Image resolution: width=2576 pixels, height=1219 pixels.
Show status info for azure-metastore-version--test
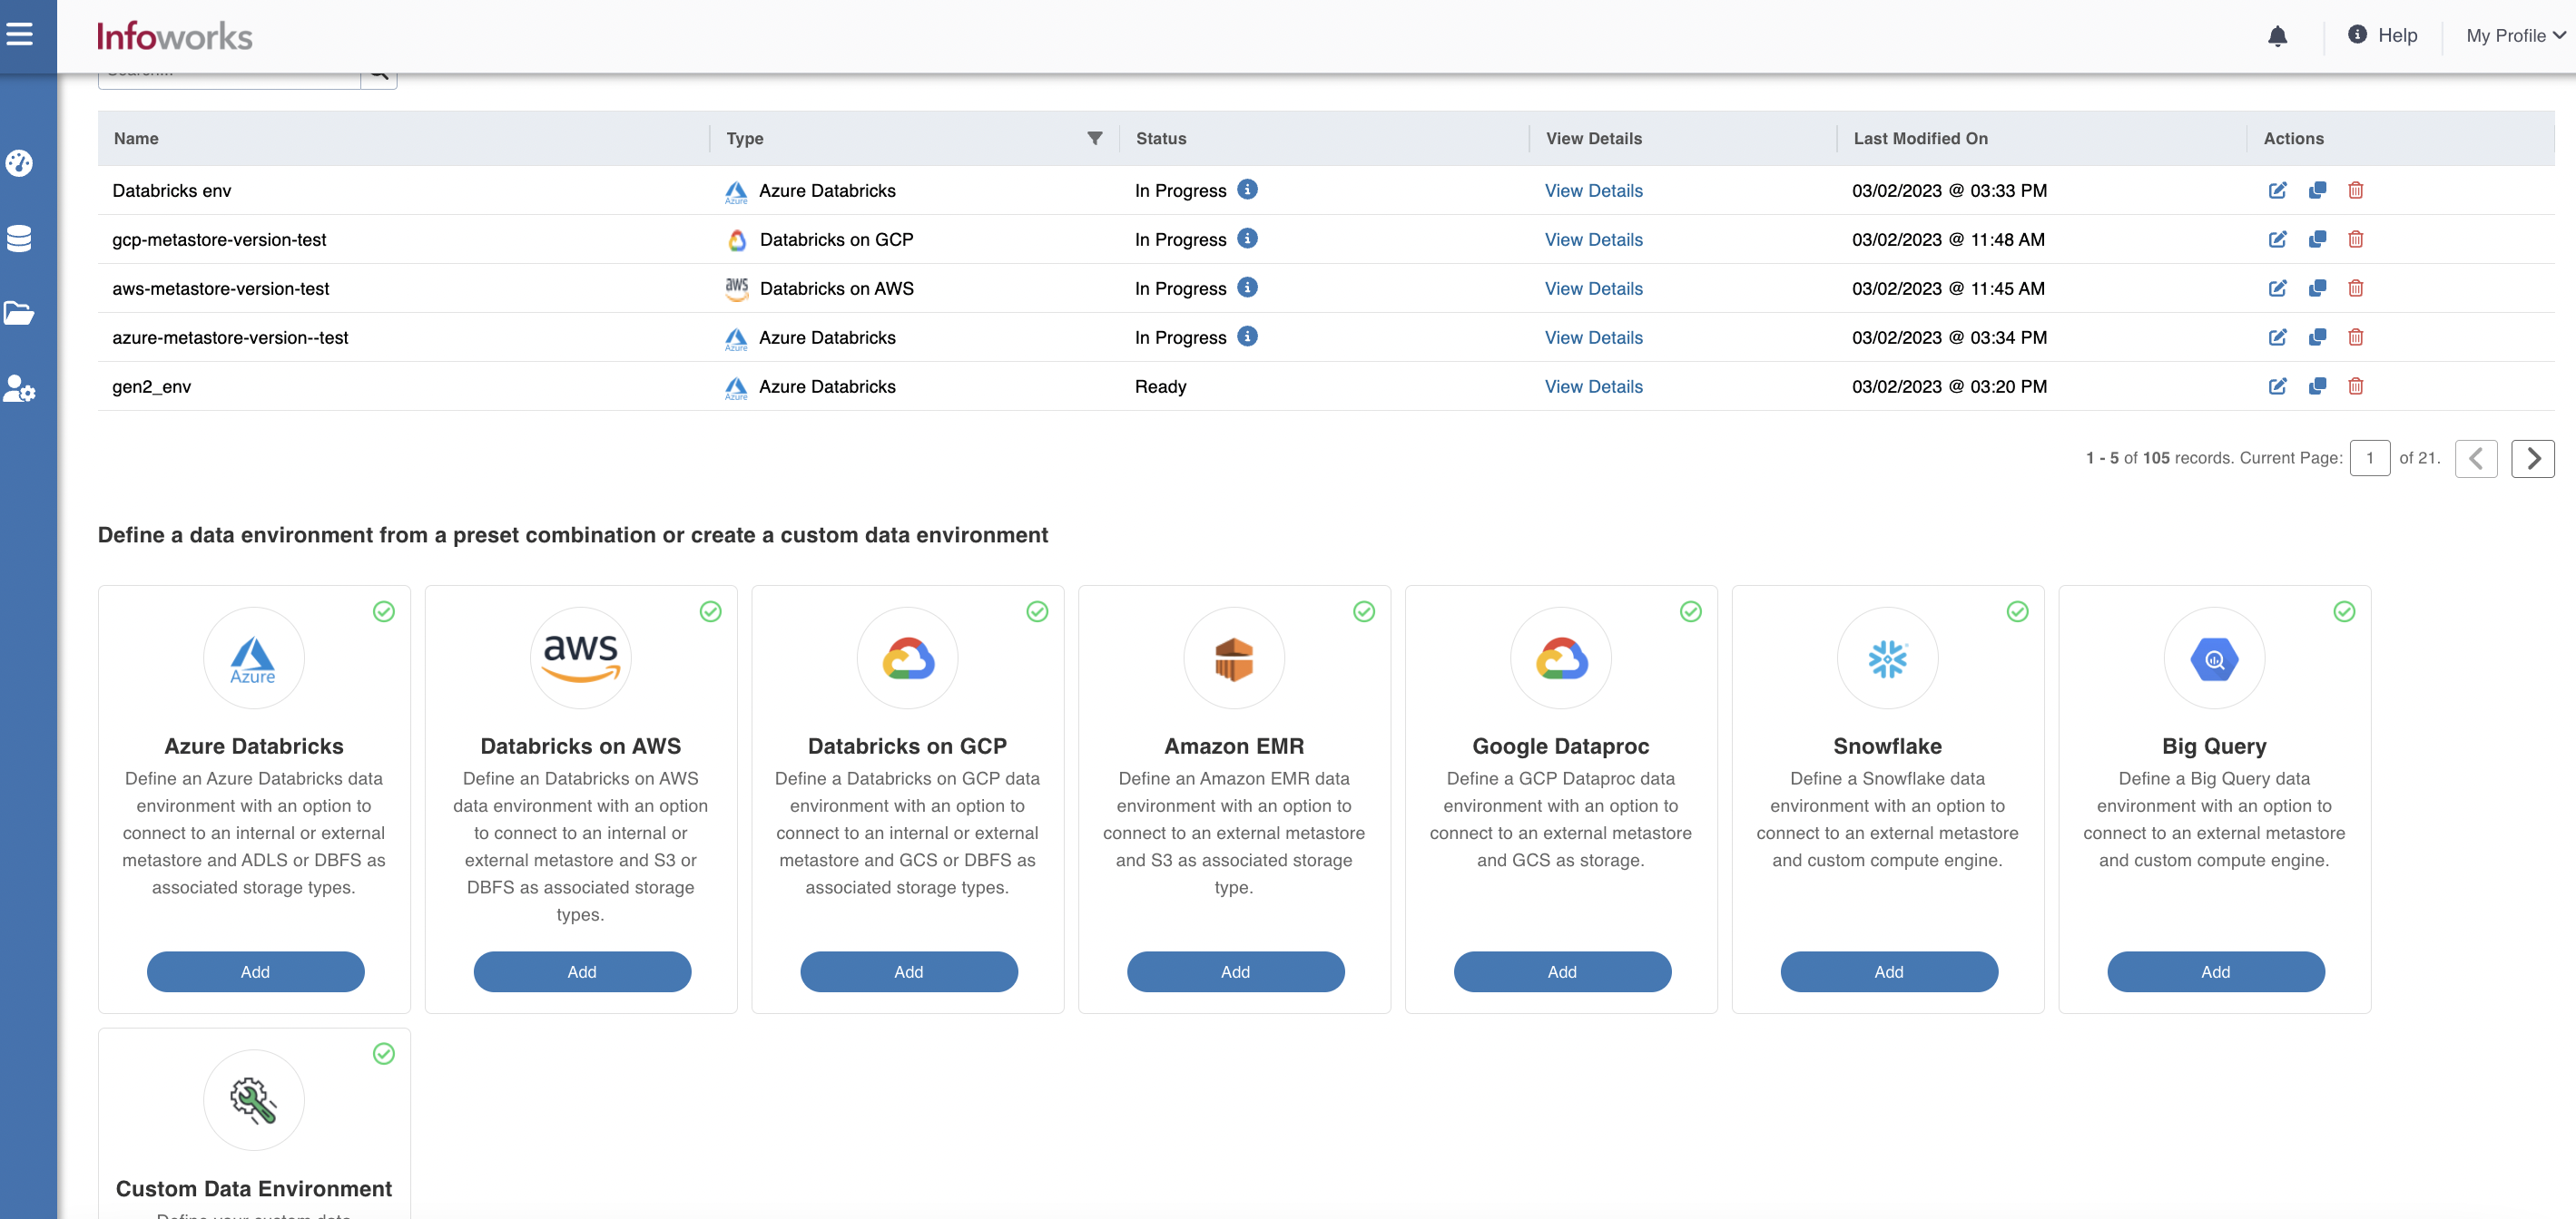1247,336
